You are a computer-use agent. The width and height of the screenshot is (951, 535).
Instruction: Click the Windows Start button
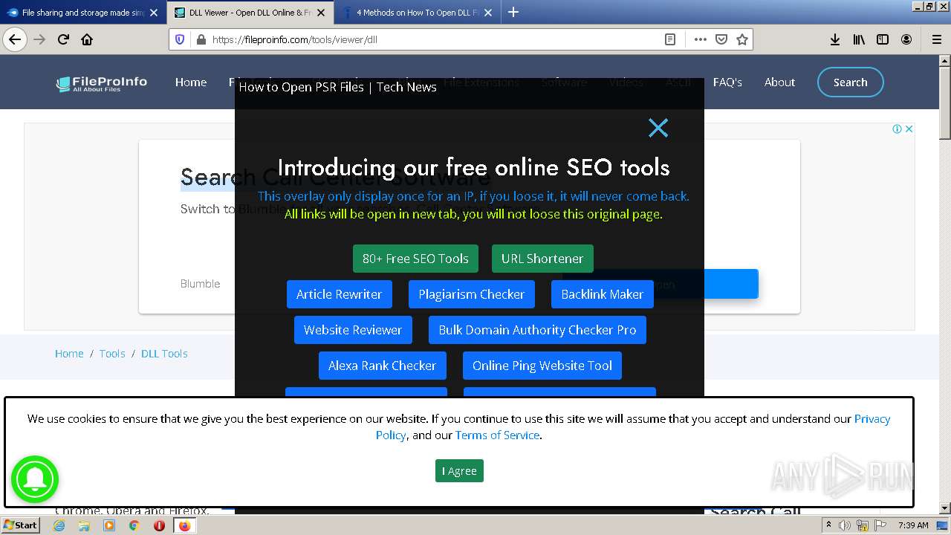pyautogui.click(x=20, y=525)
